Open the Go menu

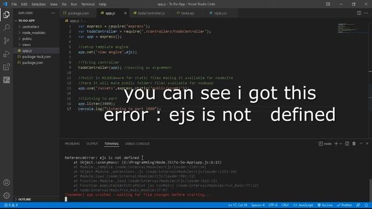64,4
